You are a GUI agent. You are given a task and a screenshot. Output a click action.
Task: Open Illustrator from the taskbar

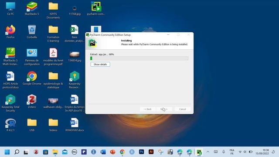pos(151,152)
